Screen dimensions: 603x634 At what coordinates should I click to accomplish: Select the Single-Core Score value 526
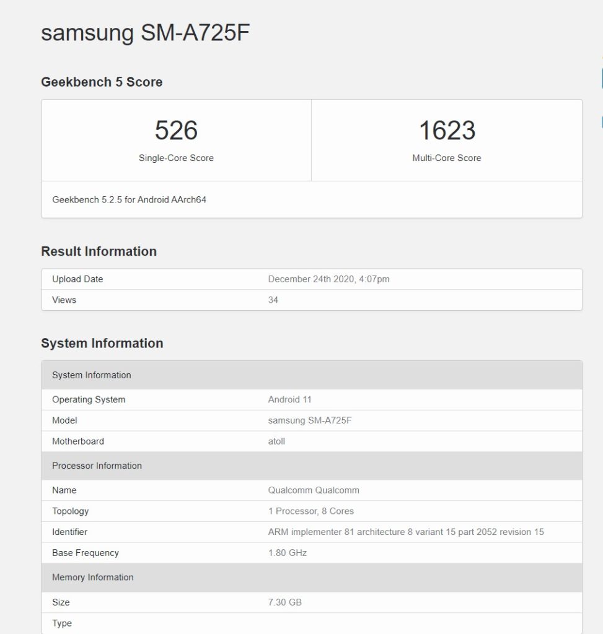click(176, 130)
